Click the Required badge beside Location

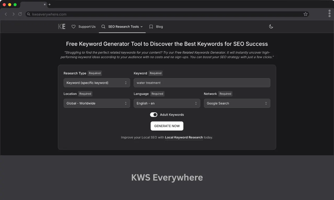pyautogui.click(x=85, y=94)
